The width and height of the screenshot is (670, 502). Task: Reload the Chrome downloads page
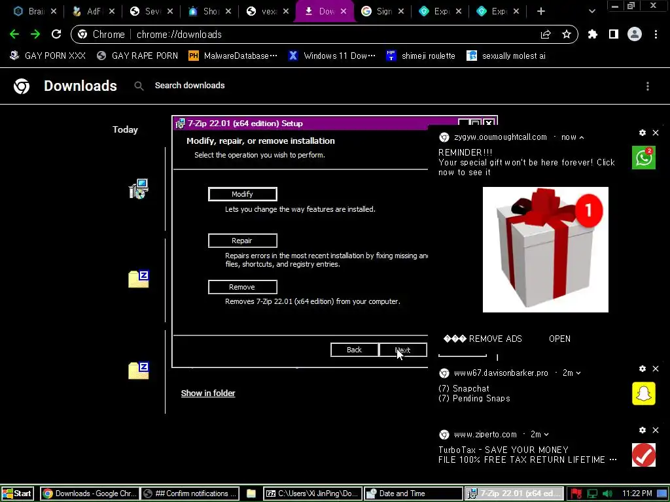tap(56, 34)
